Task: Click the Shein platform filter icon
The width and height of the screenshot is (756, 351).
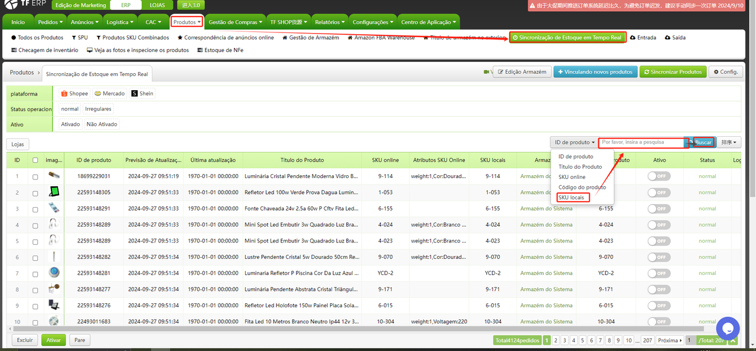Action: pos(135,94)
